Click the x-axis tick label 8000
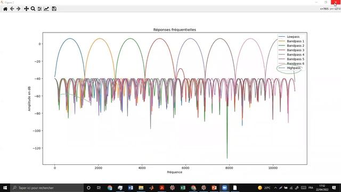This screenshot has width=341, height=192. [229, 168]
